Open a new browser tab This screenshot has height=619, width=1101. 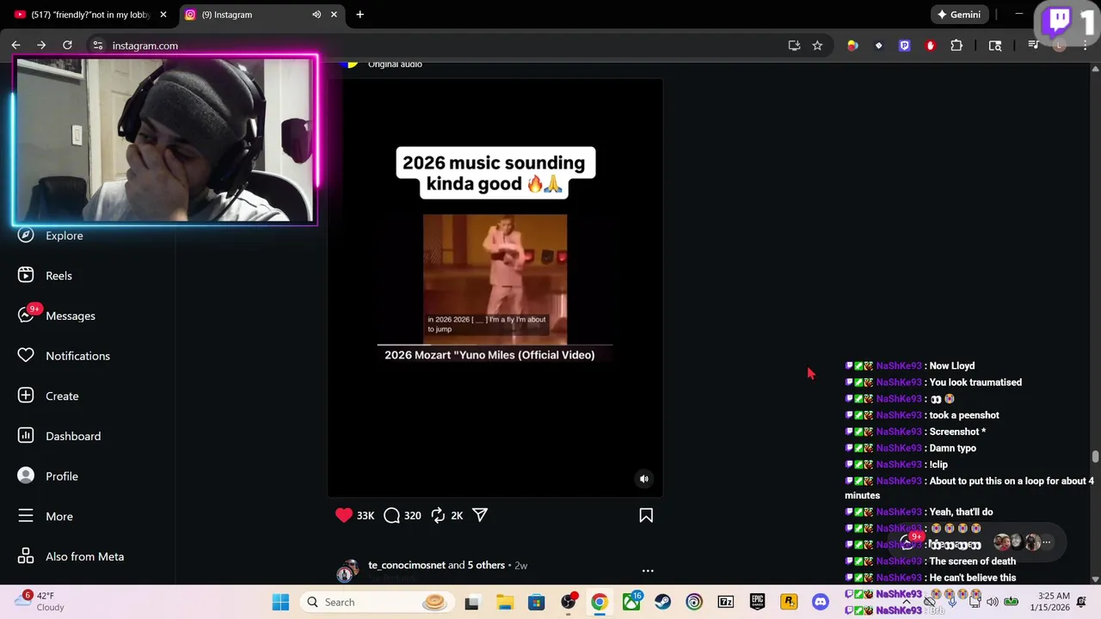pyautogui.click(x=360, y=15)
